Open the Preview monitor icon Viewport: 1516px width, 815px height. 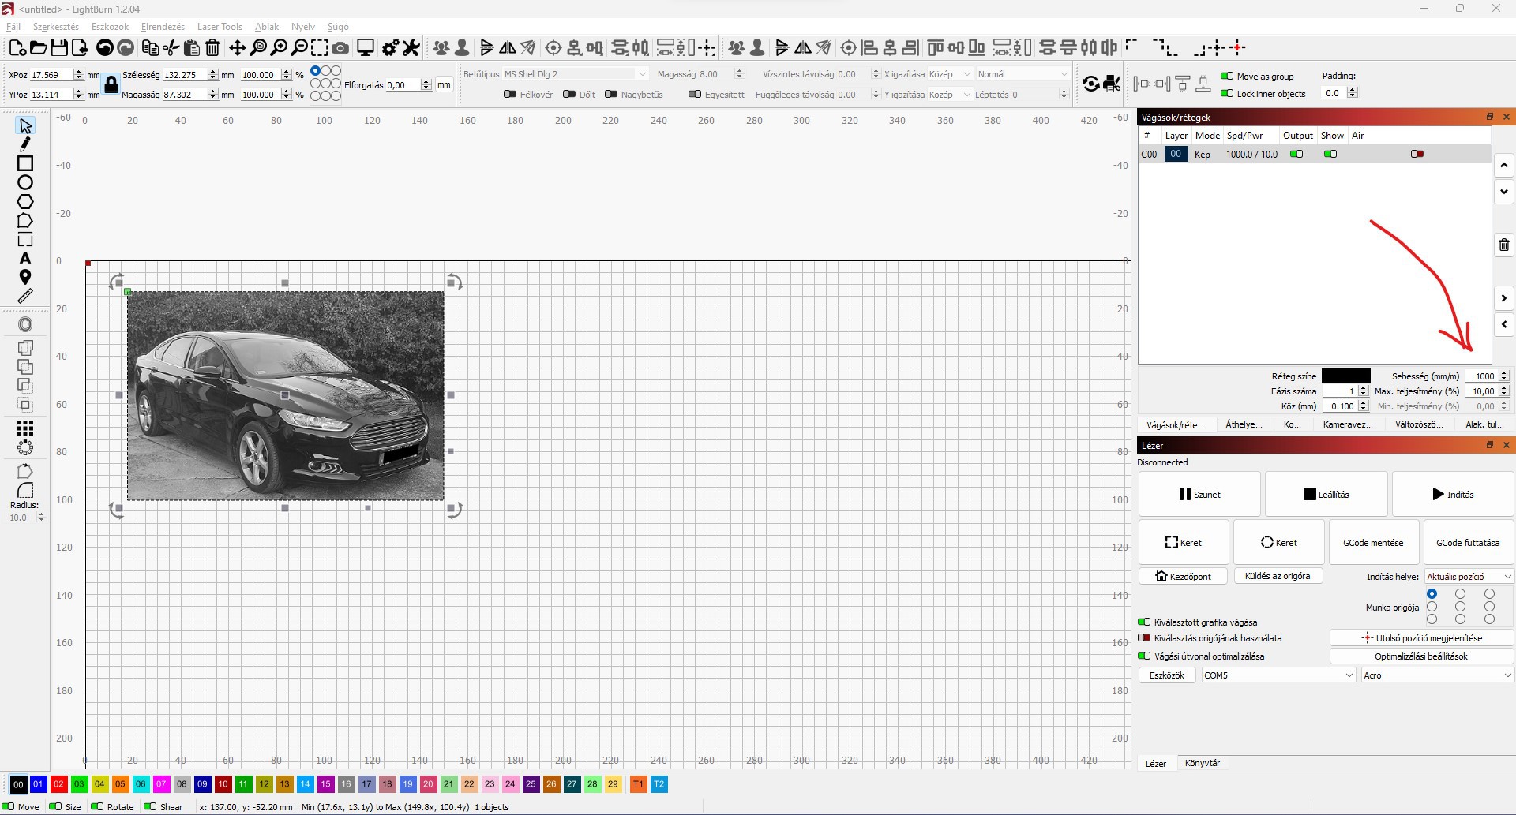point(366,48)
